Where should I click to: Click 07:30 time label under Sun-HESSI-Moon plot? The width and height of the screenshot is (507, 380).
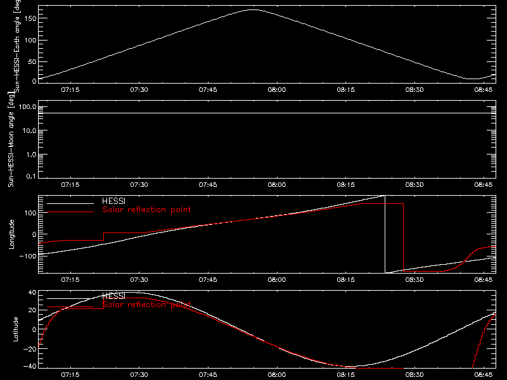[139, 185]
